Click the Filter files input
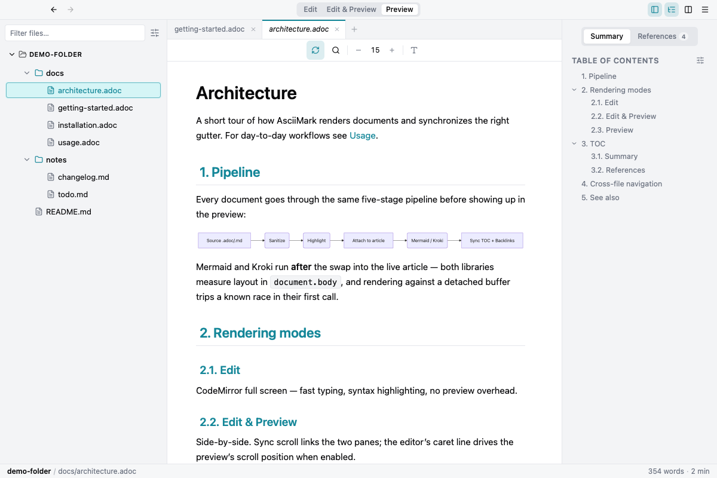717x478 pixels. click(75, 33)
